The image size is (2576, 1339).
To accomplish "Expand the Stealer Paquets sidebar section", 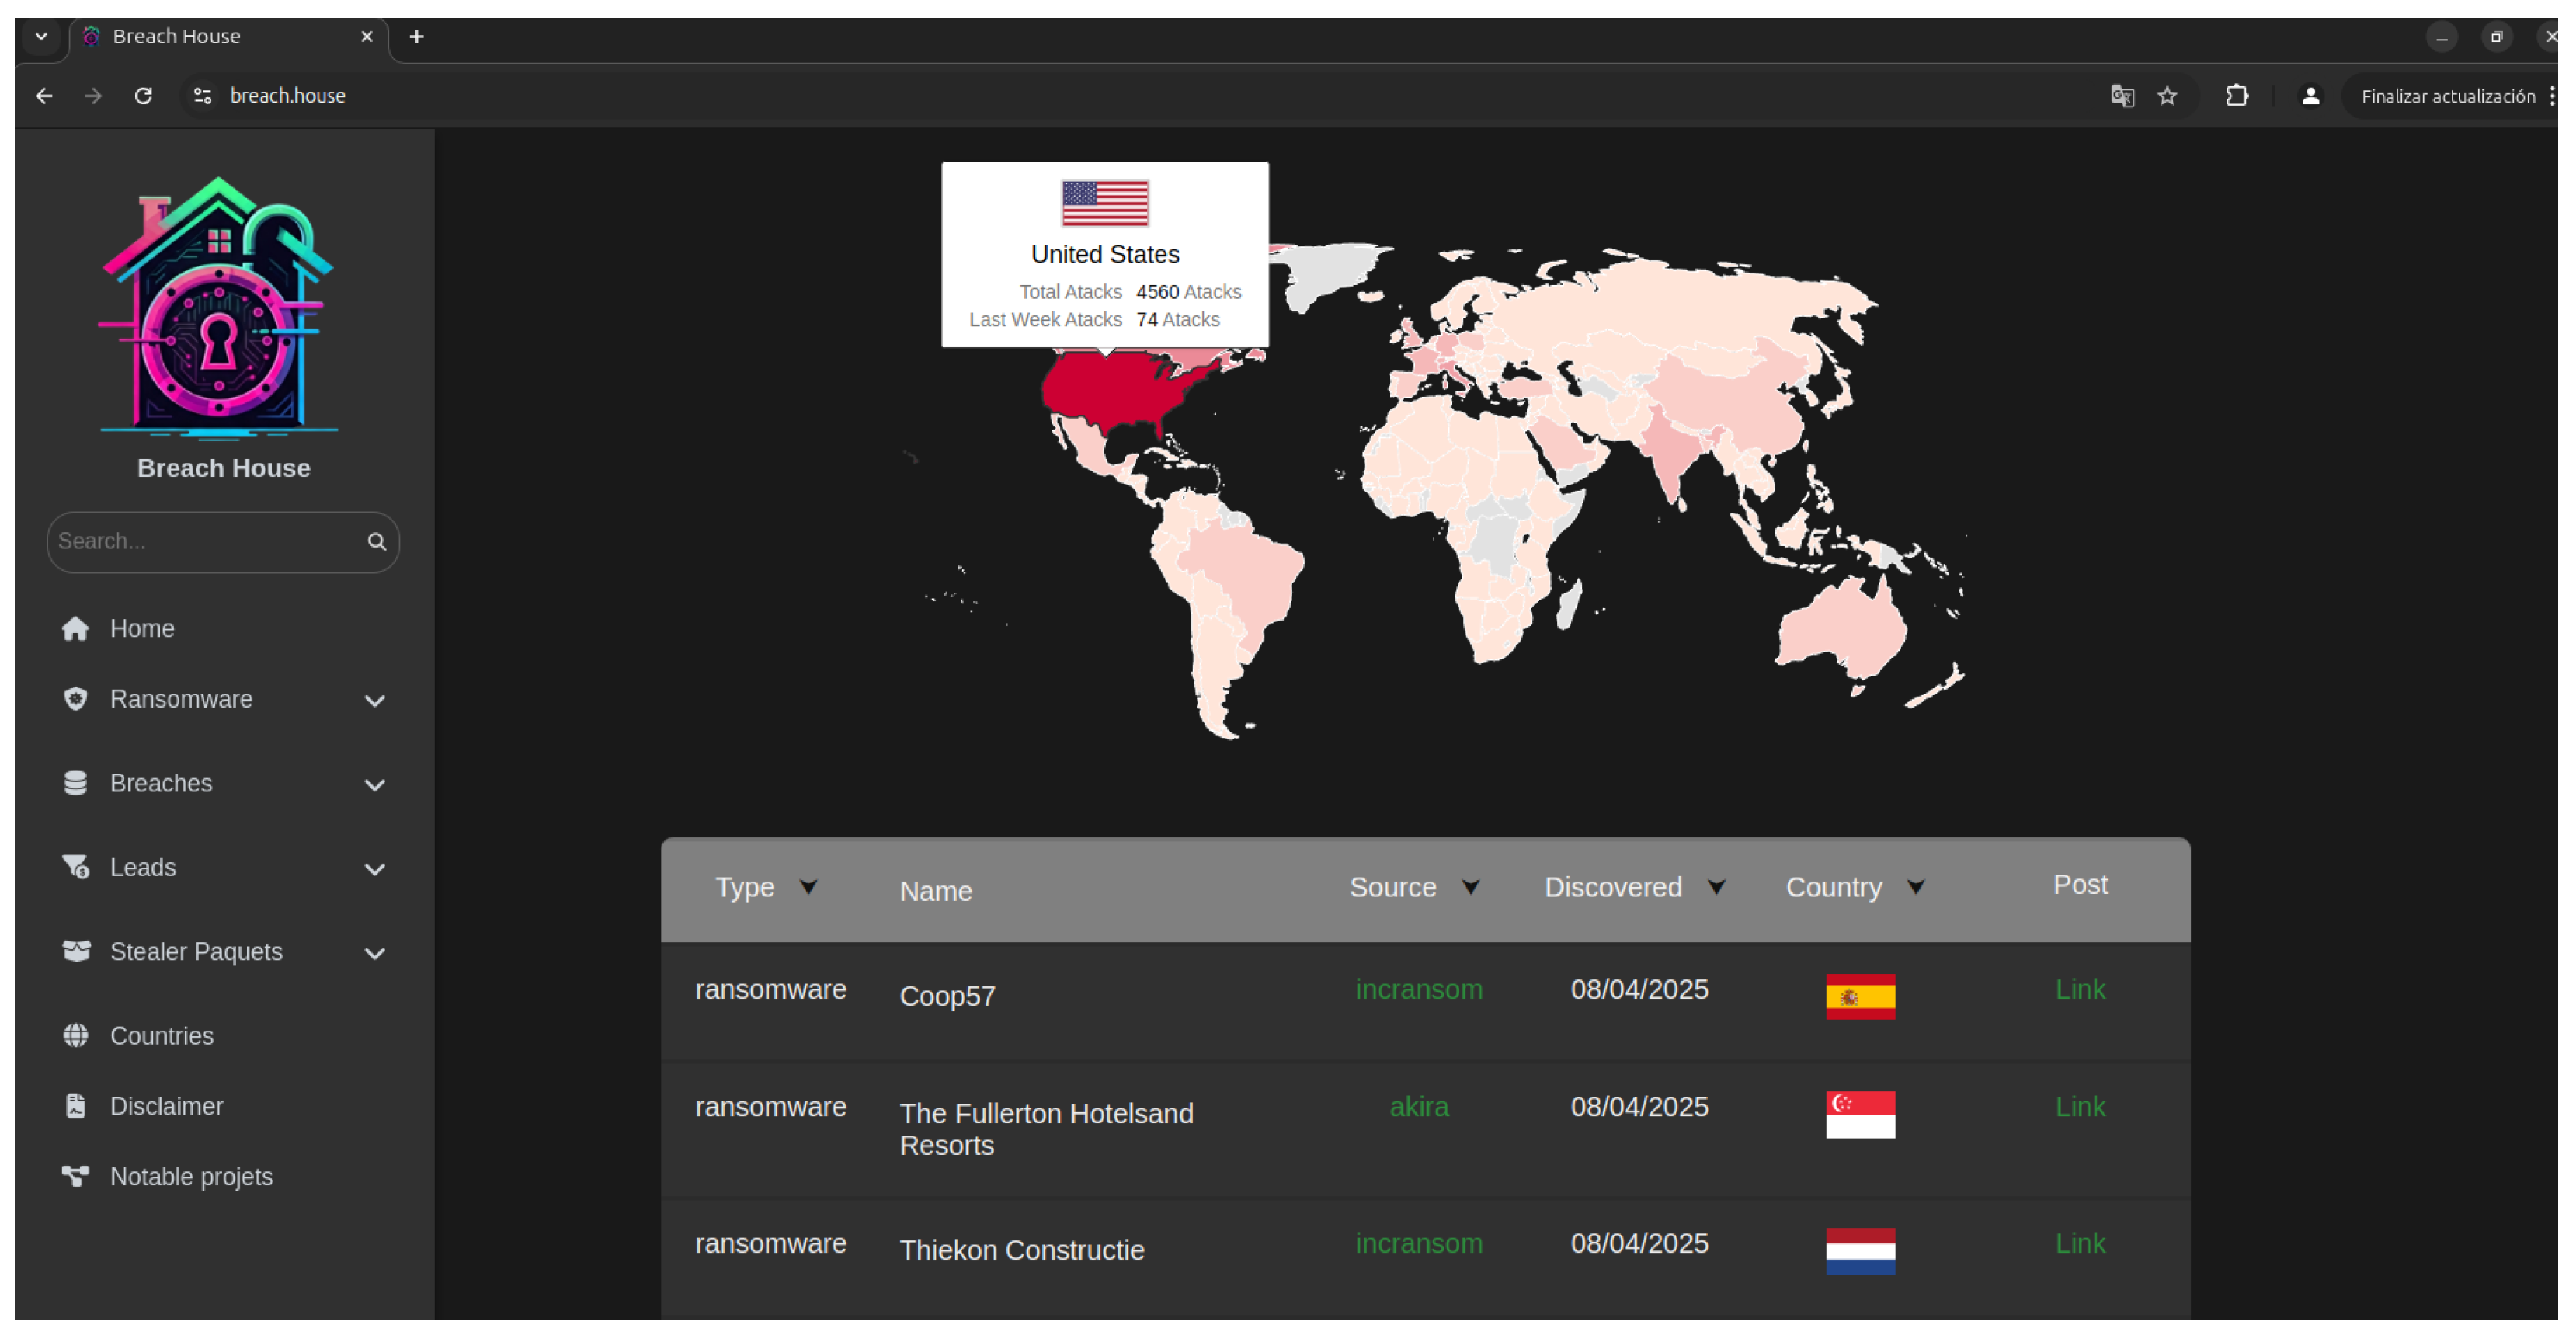I will [x=374, y=953].
